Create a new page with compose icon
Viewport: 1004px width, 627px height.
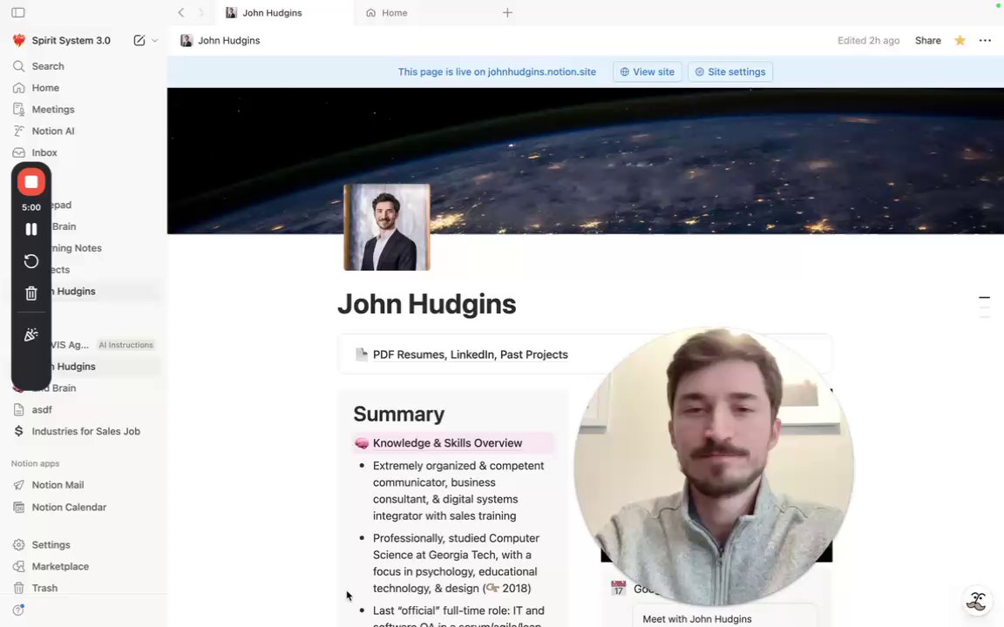[139, 40]
